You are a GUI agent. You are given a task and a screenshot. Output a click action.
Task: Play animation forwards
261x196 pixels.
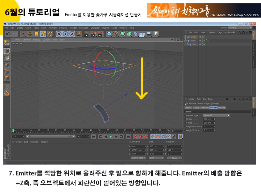coord(111,137)
